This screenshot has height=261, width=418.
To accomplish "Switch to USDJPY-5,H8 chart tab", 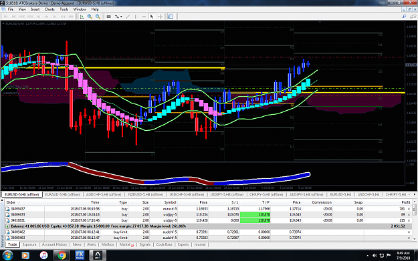I will pos(227,194).
